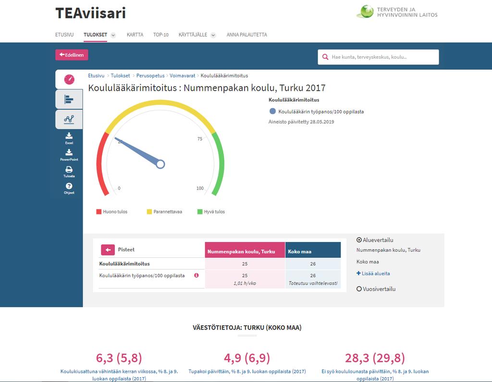The image size is (492, 382).
Task: Open the Tulokset tab
Action: click(x=96, y=35)
